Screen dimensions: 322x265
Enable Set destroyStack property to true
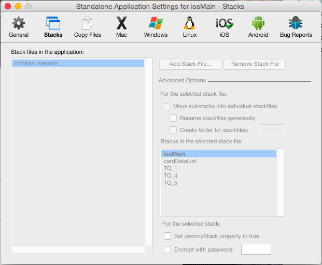(x=167, y=236)
